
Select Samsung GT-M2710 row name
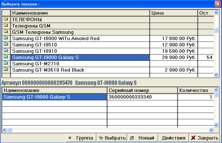[x=80, y=64]
